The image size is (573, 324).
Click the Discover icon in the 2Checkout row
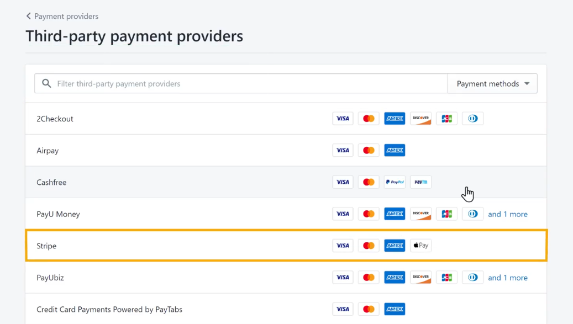coord(420,119)
